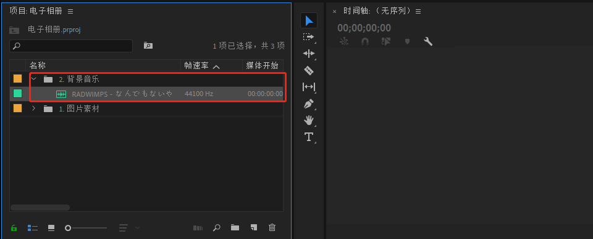Toggle timeline snapping magnet
The image size is (593, 239).
(365, 41)
